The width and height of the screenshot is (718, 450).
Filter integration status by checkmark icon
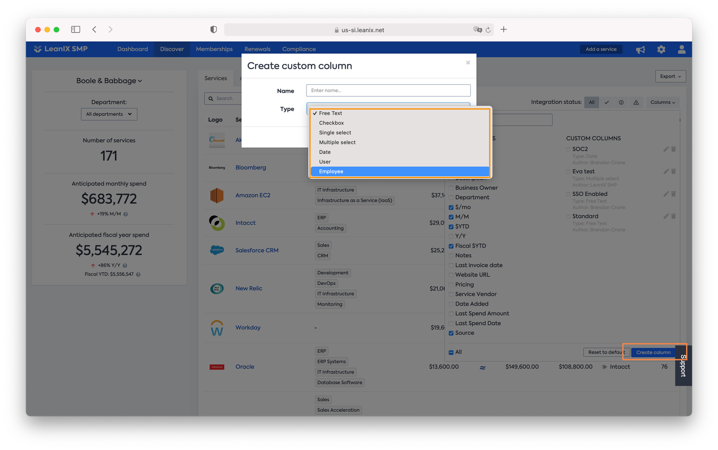point(606,102)
